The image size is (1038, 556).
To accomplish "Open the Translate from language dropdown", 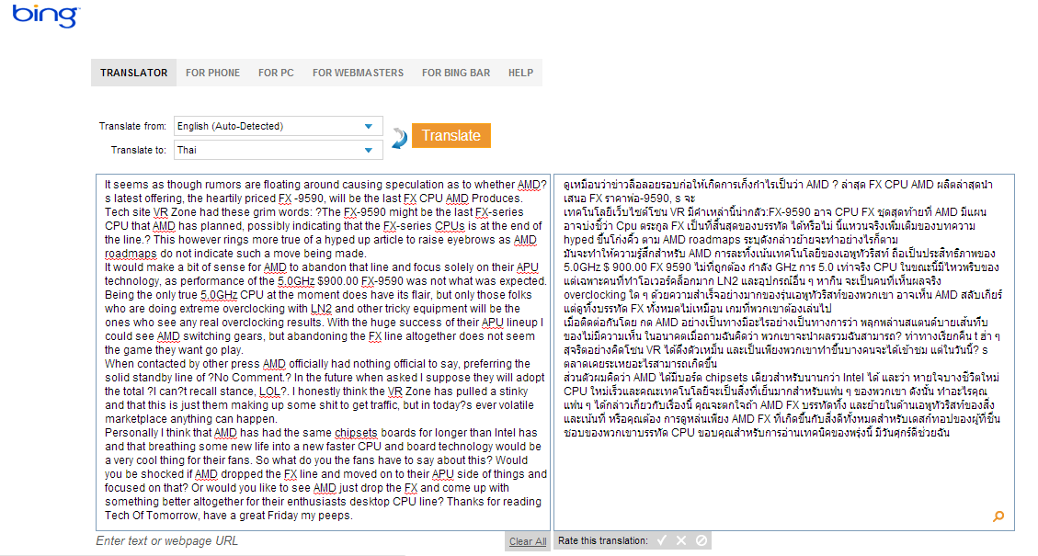I will (x=278, y=126).
